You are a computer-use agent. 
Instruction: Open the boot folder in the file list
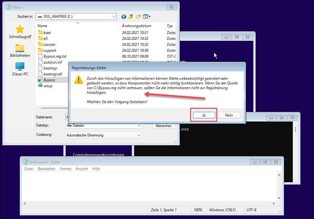[x=47, y=32]
